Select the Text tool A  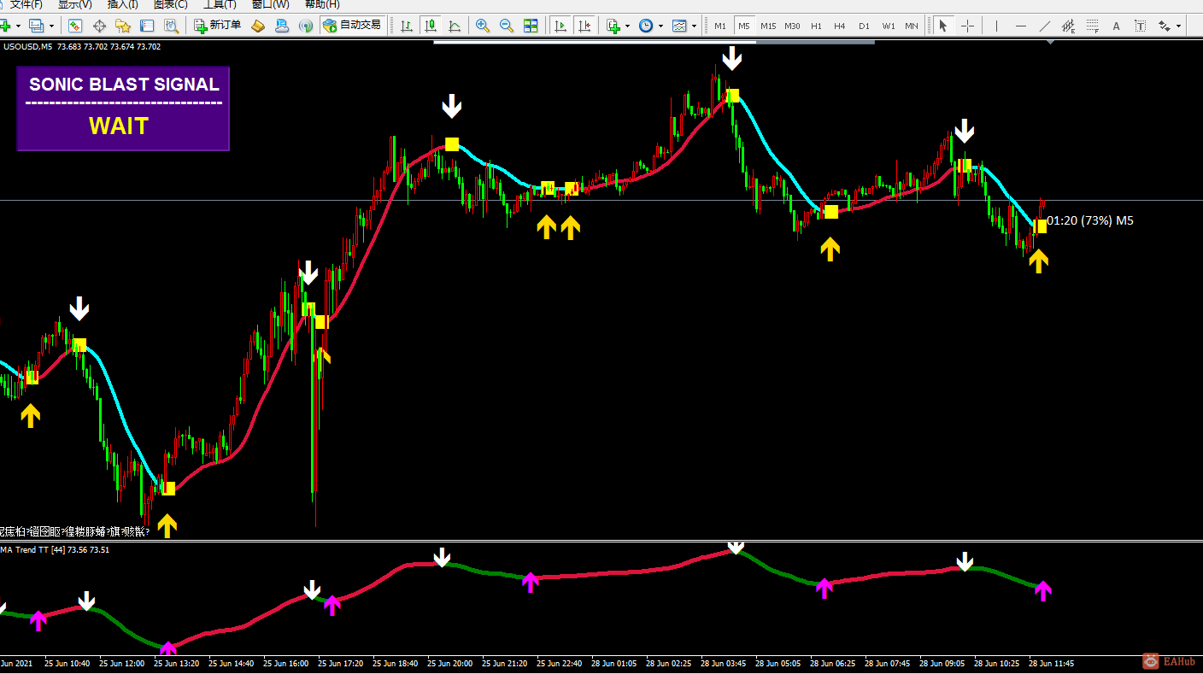(1116, 26)
